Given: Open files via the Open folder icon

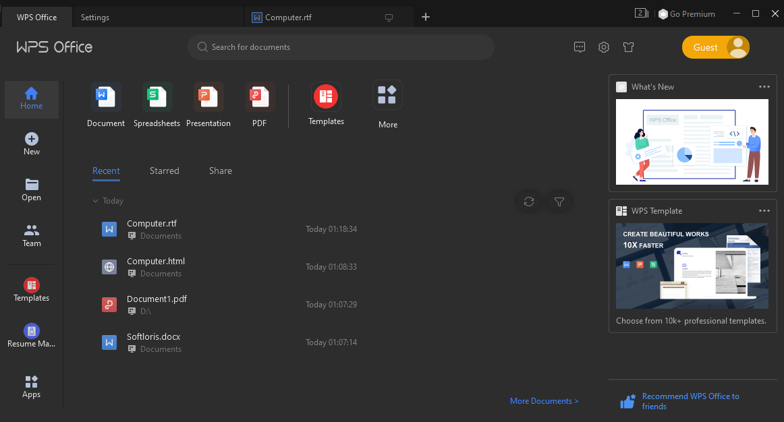Looking at the screenshot, I should tap(32, 184).
